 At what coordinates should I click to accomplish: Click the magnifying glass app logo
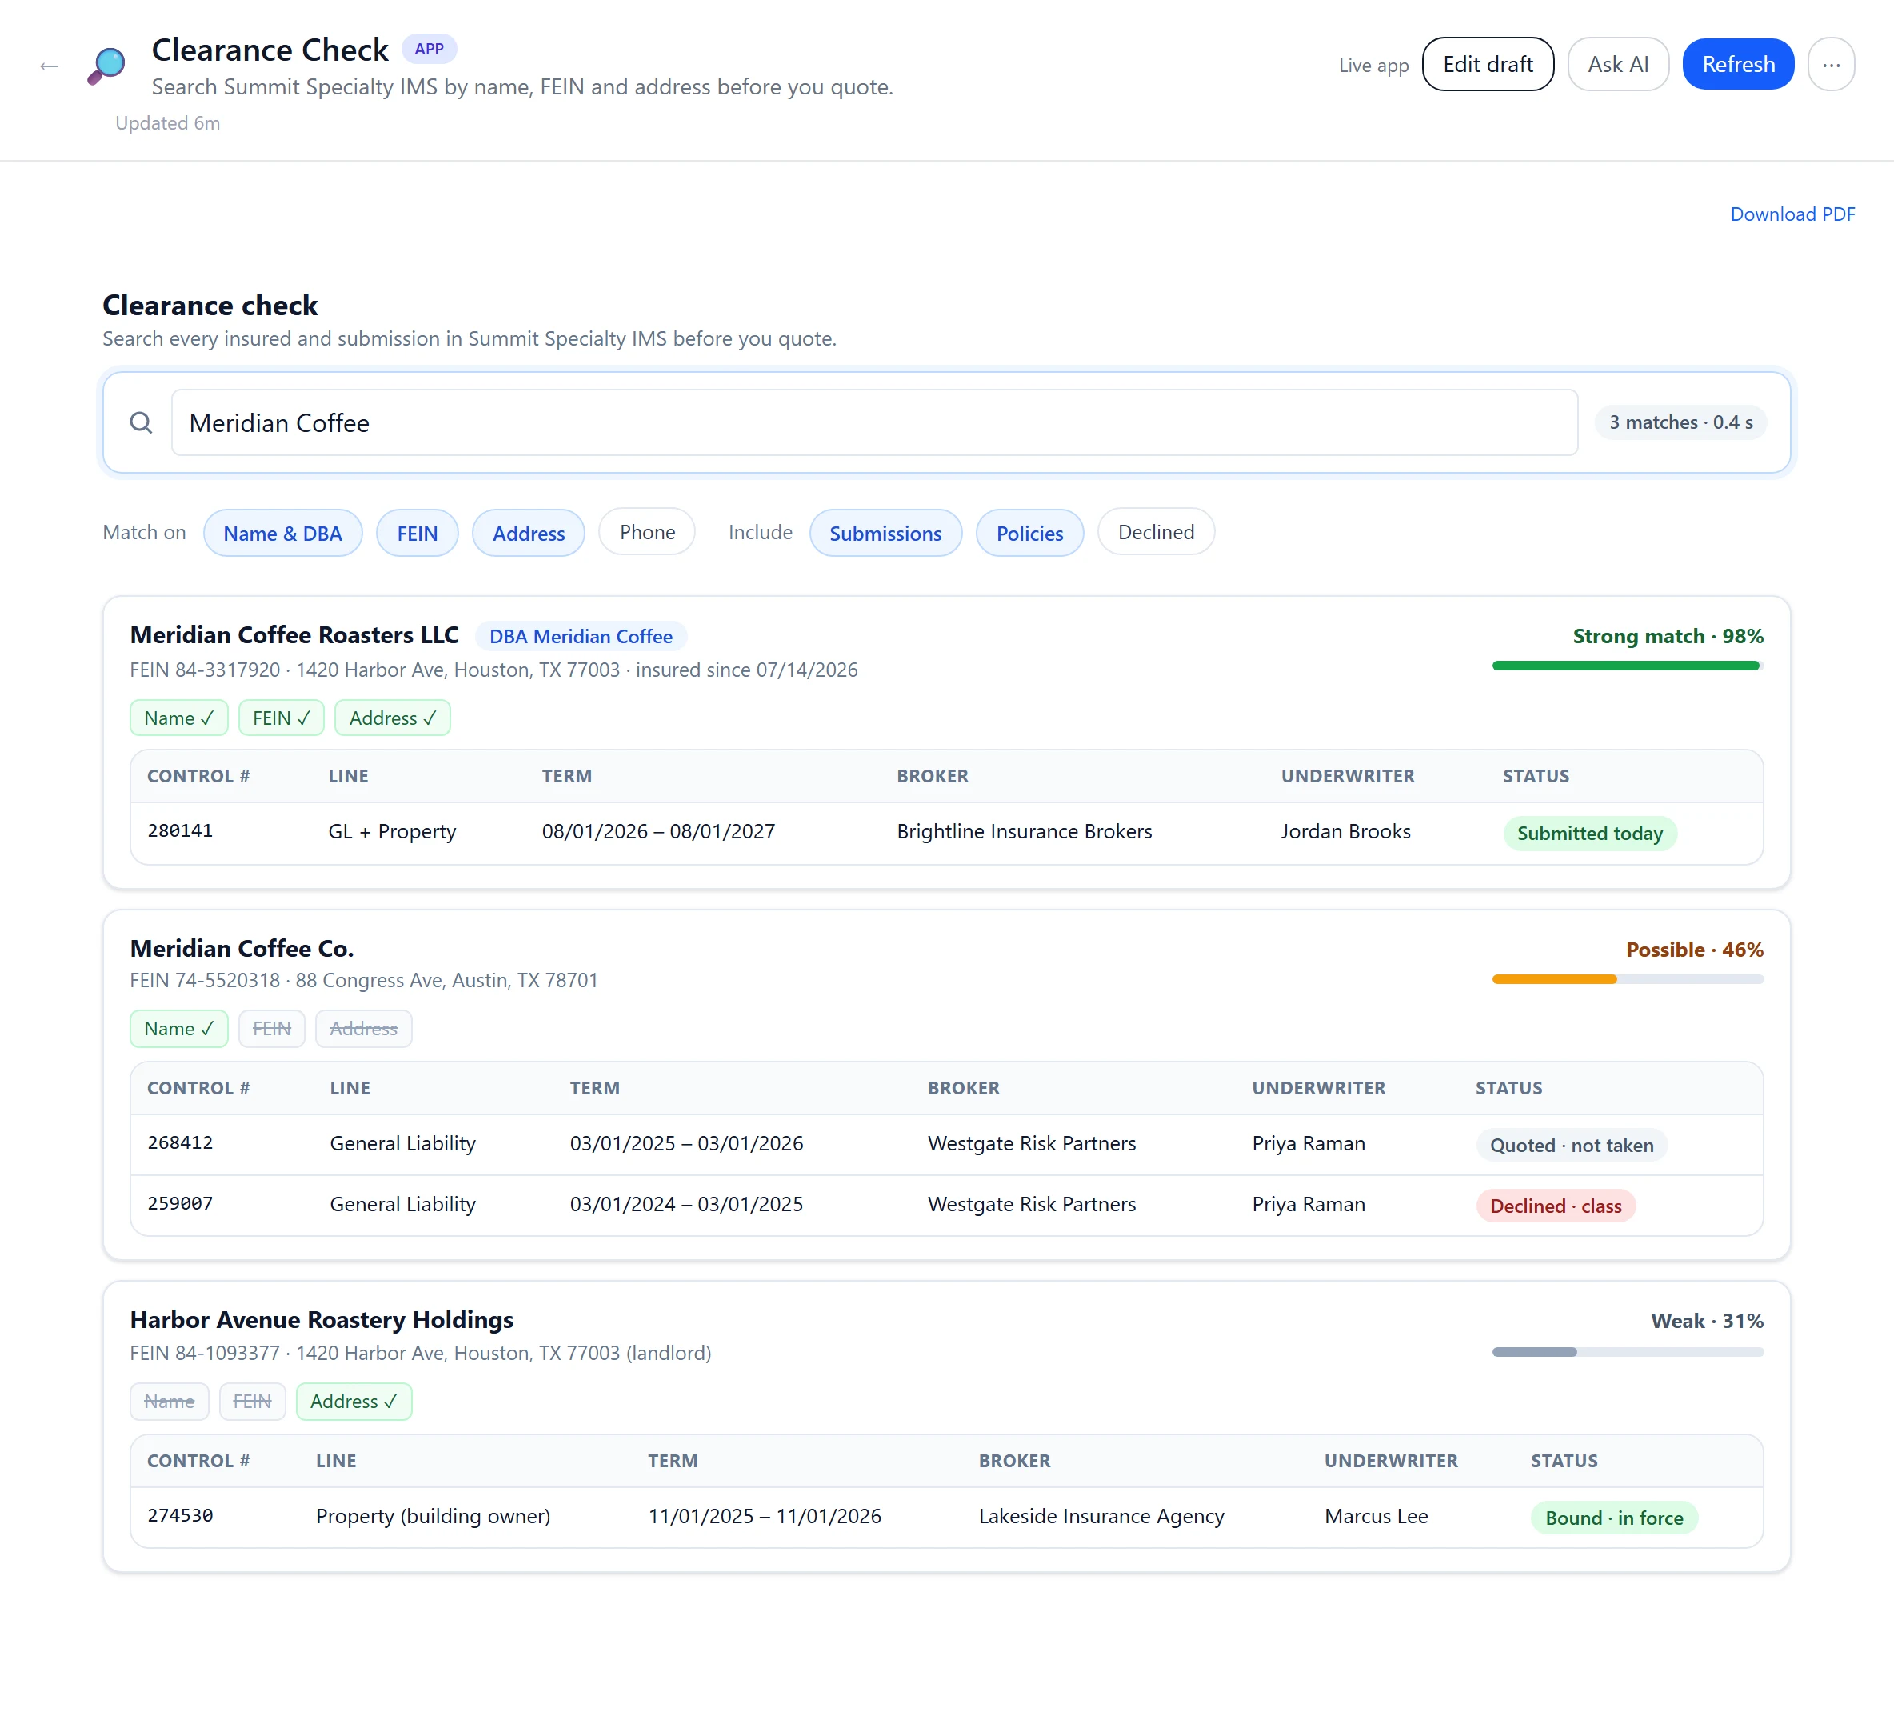pos(107,66)
